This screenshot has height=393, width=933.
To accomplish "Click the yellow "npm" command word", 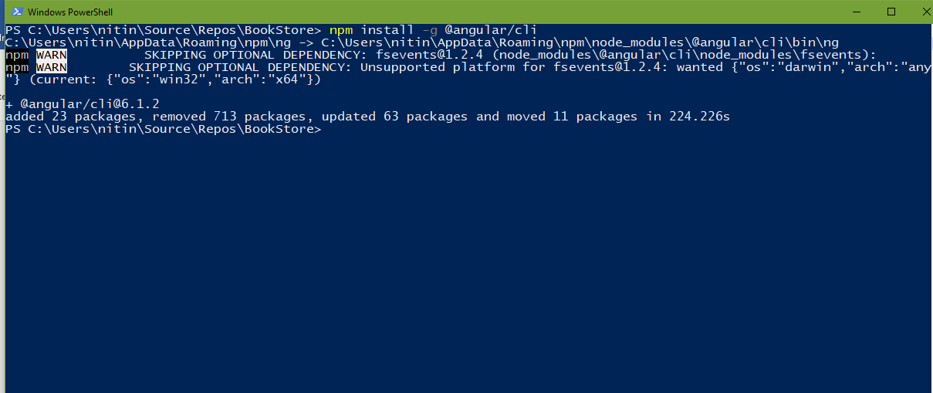I will coord(340,30).
